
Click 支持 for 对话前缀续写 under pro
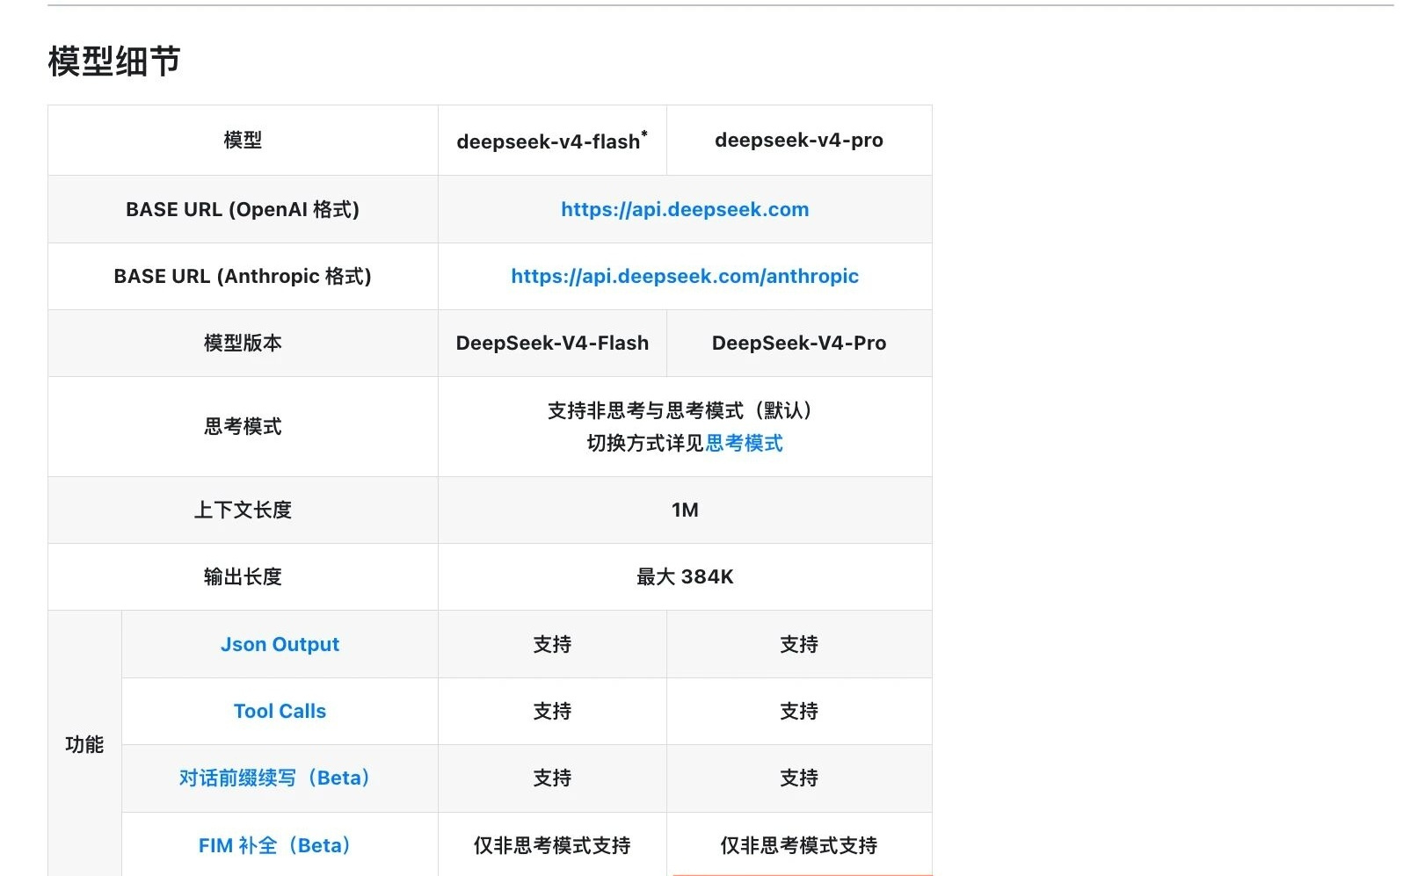click(x=799, y=778)
